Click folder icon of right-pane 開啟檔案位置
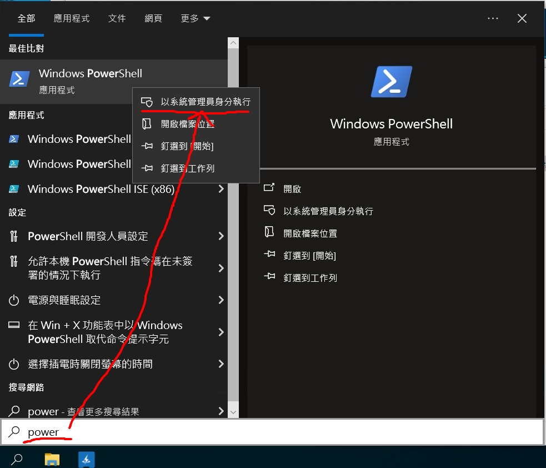 point(269,232)
